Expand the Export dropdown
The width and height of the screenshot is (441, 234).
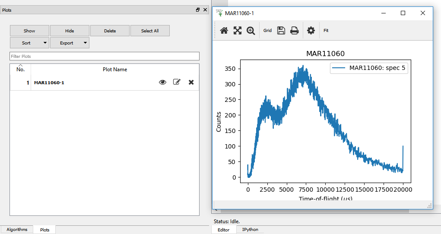[70, 43]
